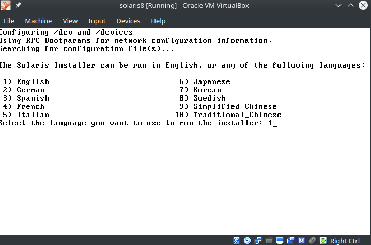This screenshot has height=245, width=371.
Task: Click the '8) Swedish' language option text
Action: [203, 99]
